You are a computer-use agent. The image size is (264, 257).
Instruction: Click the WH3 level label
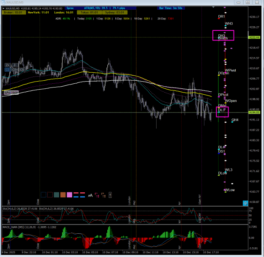click(x=229, y=24)
